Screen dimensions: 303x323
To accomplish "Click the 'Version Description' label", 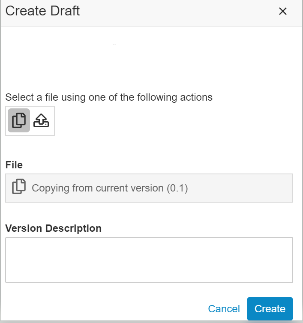I will click(x=53, y=228).
